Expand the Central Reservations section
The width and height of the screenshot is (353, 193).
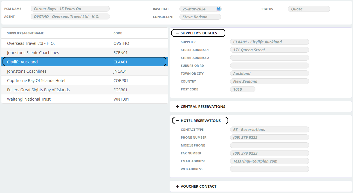tap(177, 107)
